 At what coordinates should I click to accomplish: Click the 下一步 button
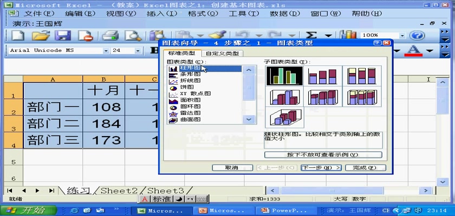click(321, 167)
